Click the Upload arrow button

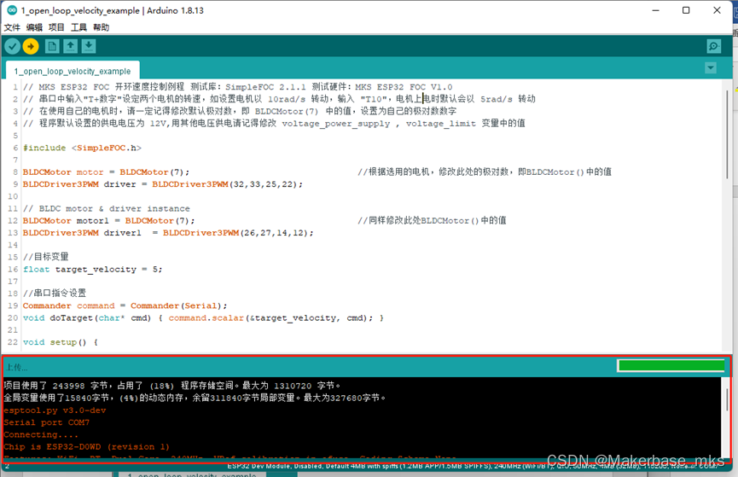coord(31,46)
